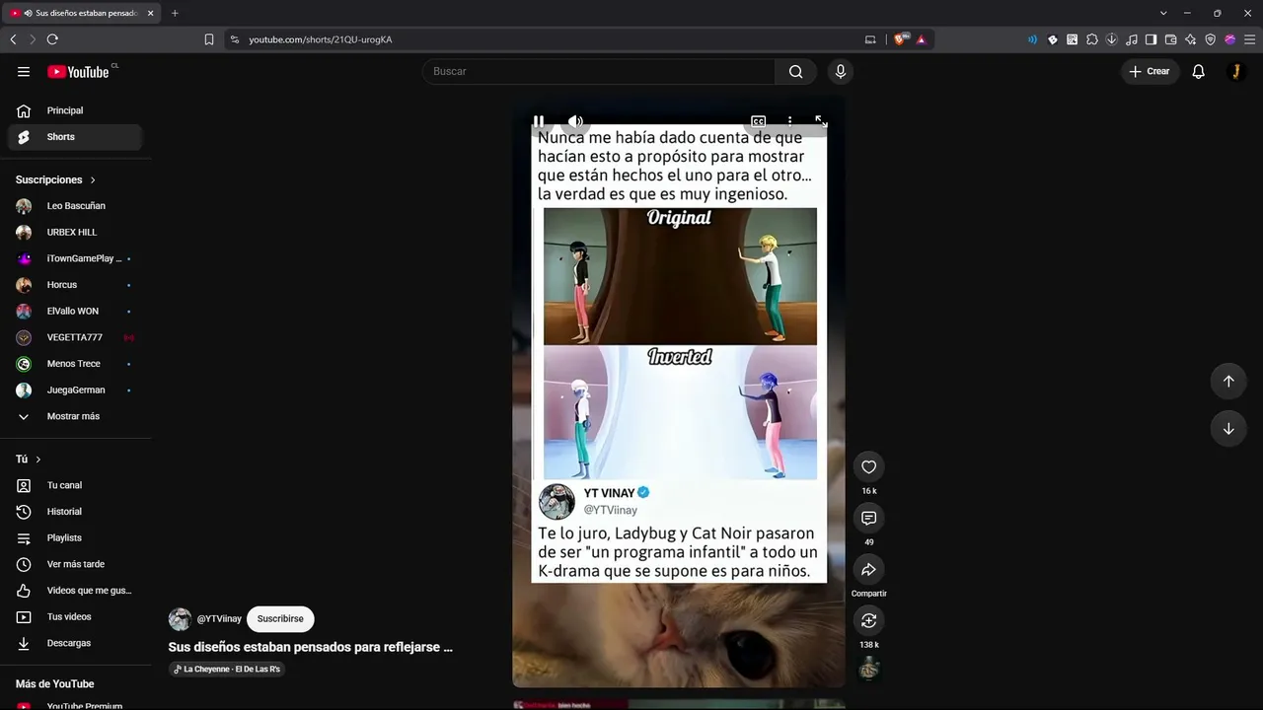Image resolution: width=1263 pixels, height=710 pixels.
Task: Go back with the browser back arrow
Action: pyautogui.click(x=13, y=39)
